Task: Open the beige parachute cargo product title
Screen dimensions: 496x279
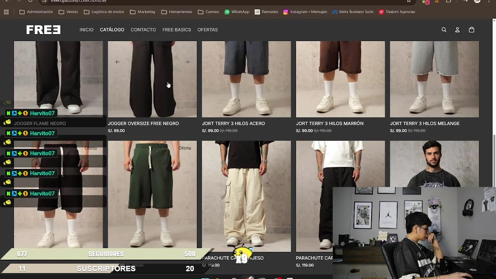Action: coord(232,258)
